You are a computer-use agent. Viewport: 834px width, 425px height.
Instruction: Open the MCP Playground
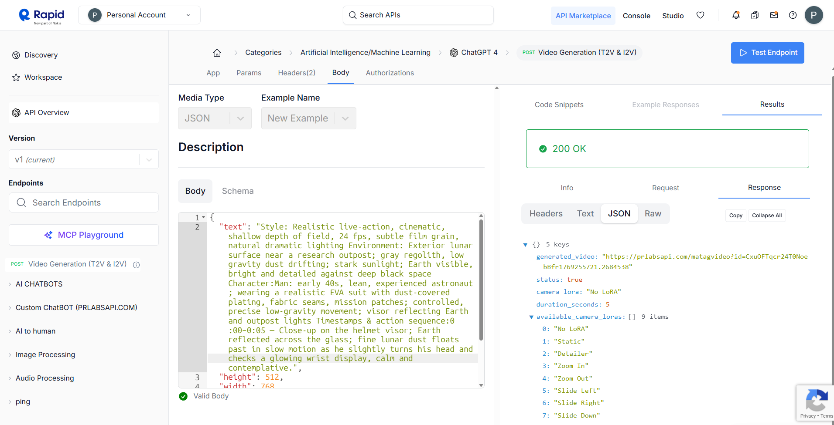[83, 235]
